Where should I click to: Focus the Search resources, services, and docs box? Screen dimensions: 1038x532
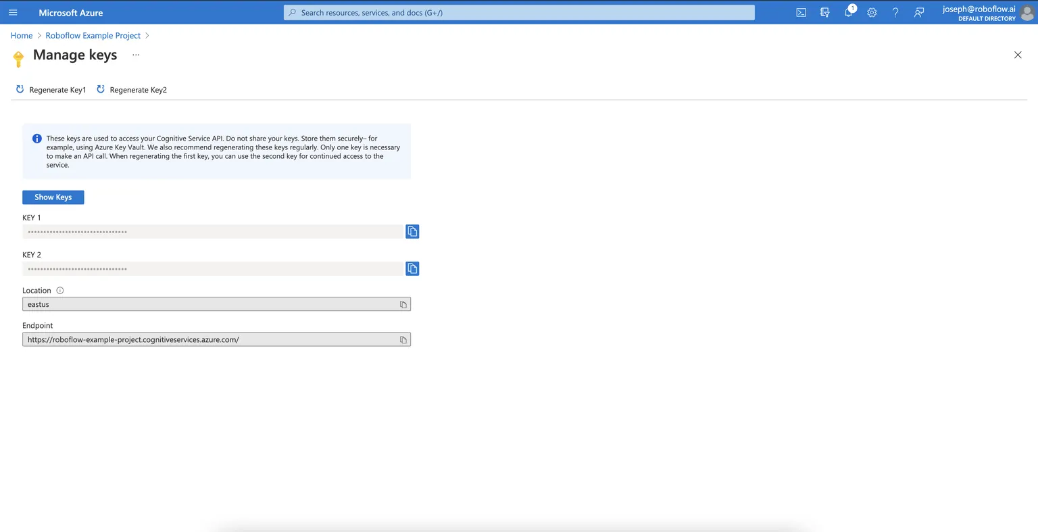click(519, 13)
